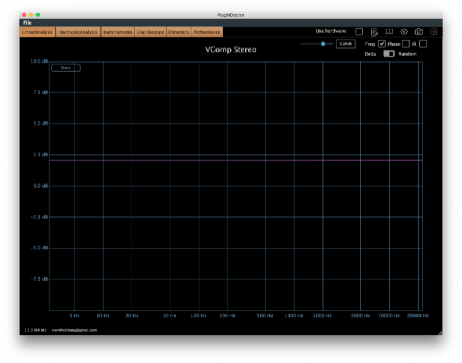Select the LinearAnalysis tab
The width and height of the screenshot is (462, 363).
point(38,32)
